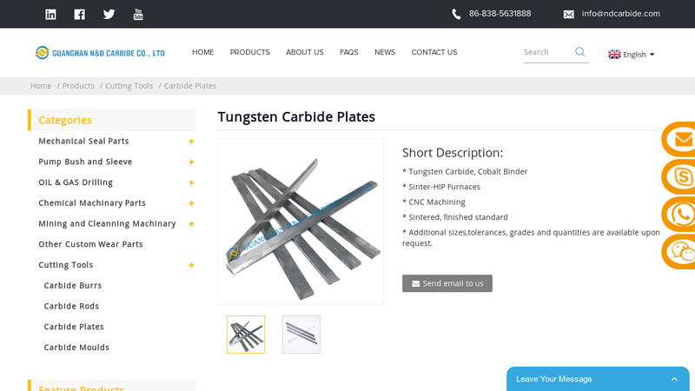Image resolution: width=695 pixels, height=391 pixels.
Task: Open the PRODUCTS menu item
Action: pyautogui.click(x=249, y=52)
